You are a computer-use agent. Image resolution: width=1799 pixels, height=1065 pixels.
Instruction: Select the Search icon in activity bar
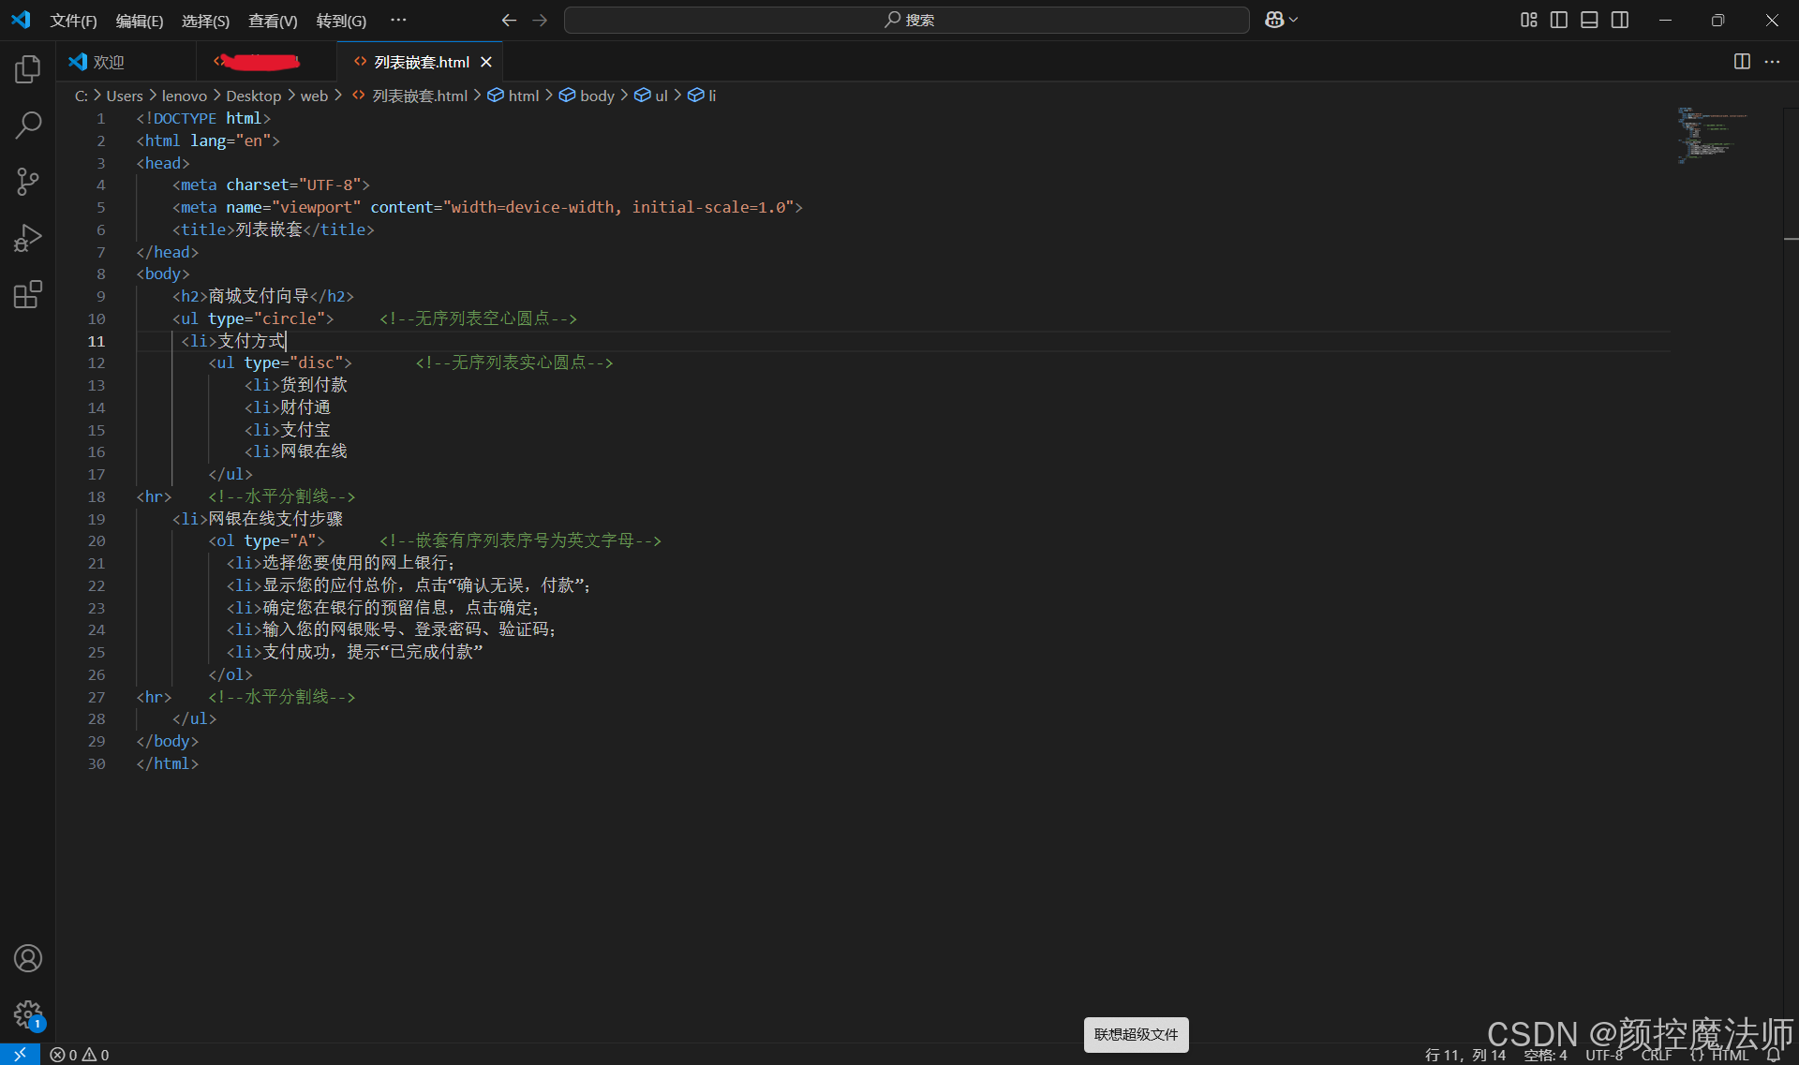coord(27,125)
